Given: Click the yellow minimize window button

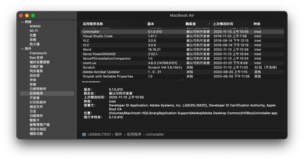Looking at the screenshot, I should coord(27,16).
